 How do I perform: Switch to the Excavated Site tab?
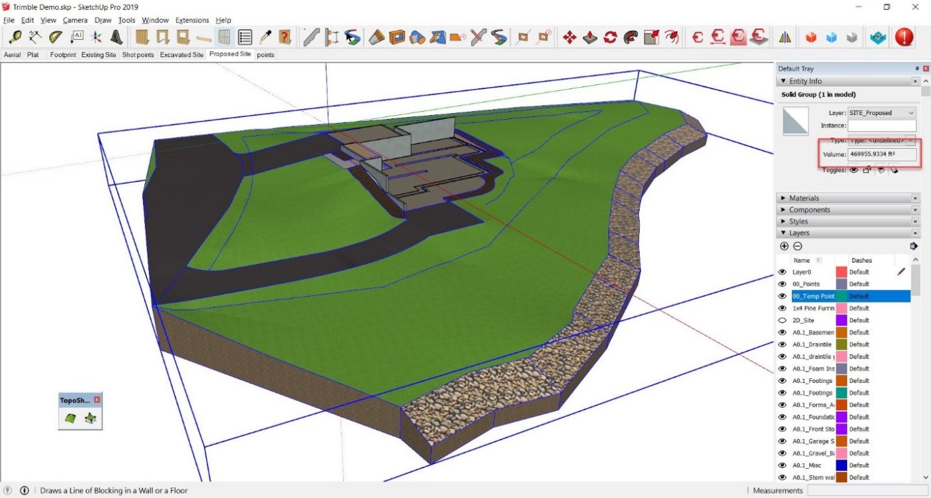click(182, 55)
